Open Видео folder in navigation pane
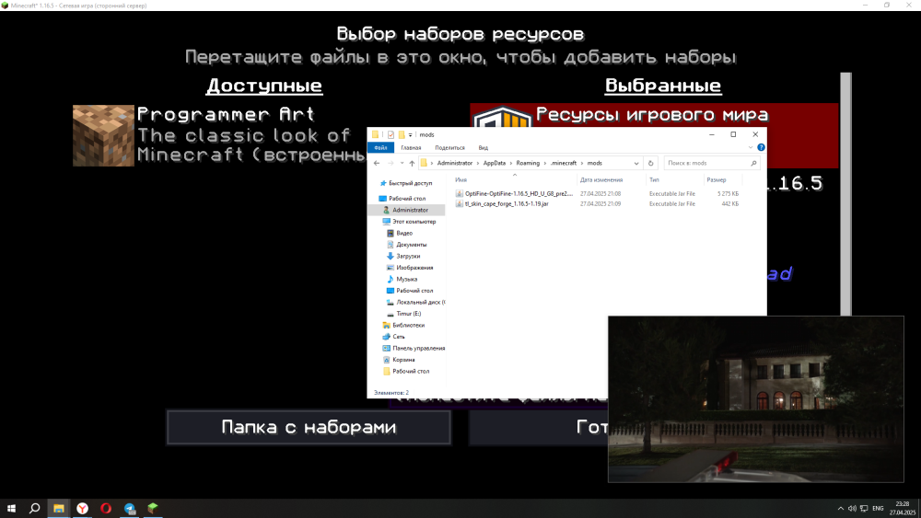Image resolution: width=921 pixels, height=518 pixels. pos(400,233)
